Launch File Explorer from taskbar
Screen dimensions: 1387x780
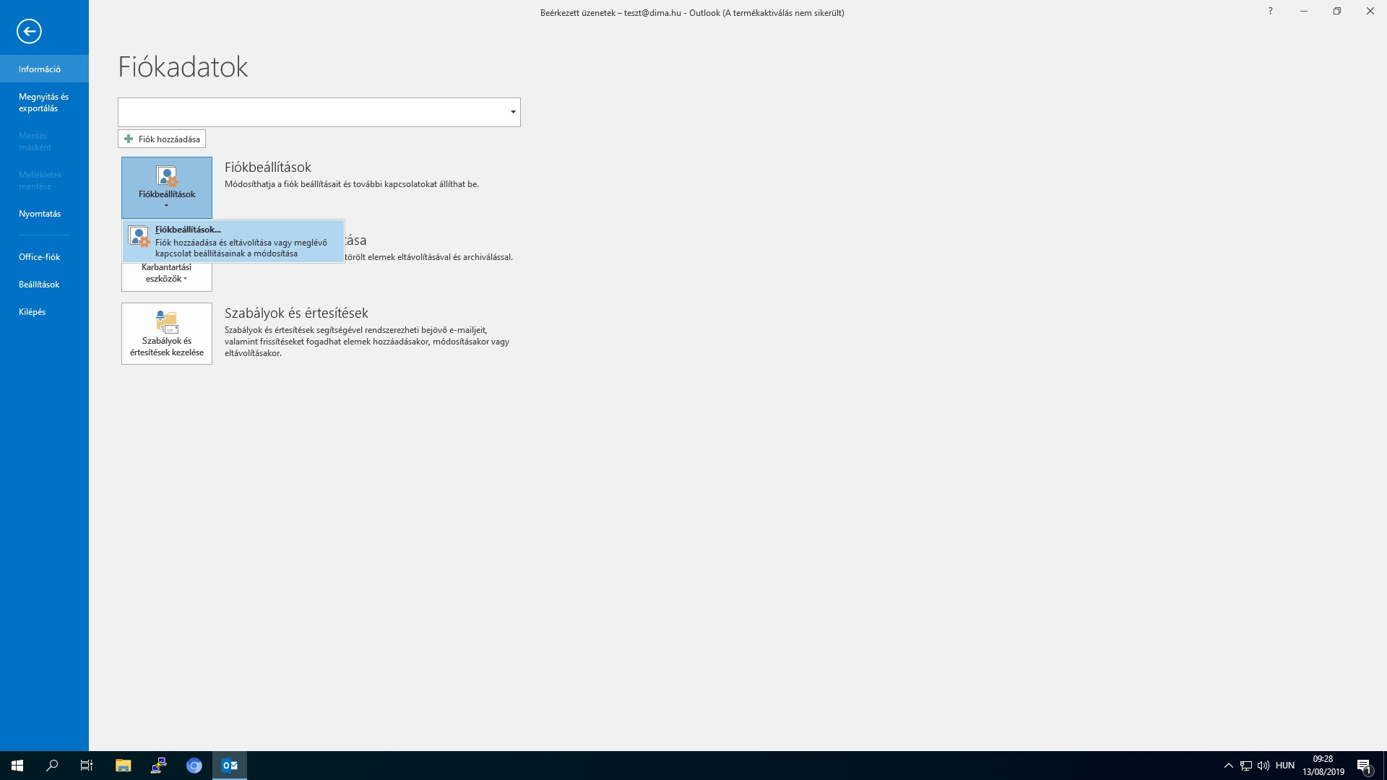point(124,766)
